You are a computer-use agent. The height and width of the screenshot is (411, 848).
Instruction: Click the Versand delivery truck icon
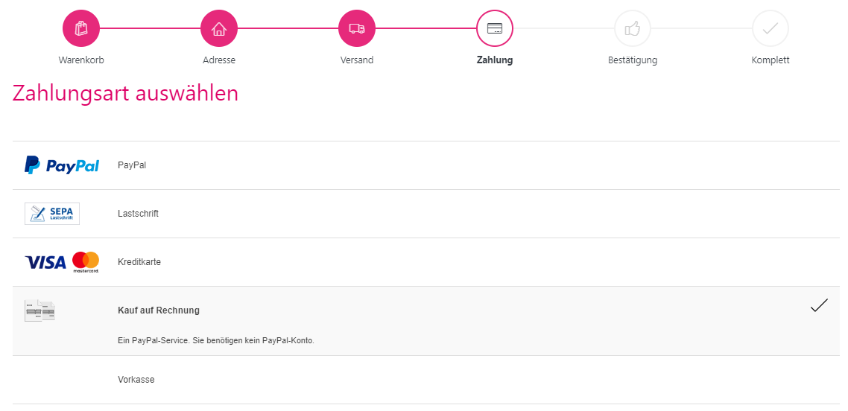(357, 28)
